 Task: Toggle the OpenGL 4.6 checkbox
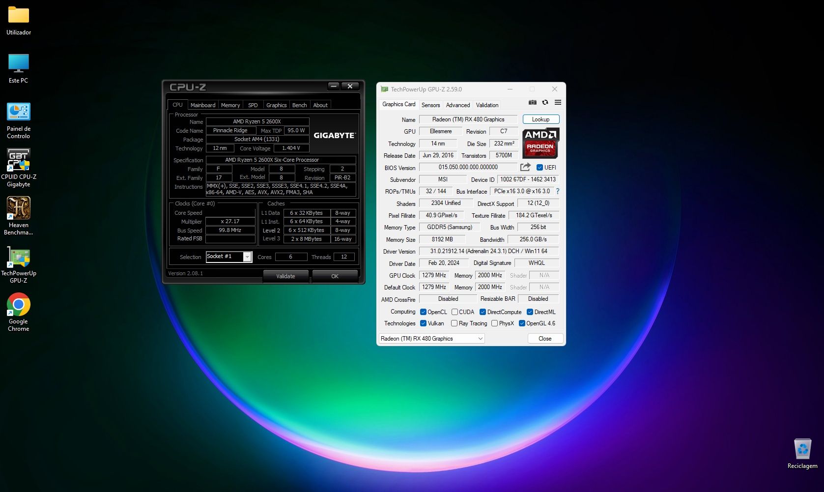click(x=522, y=323)
